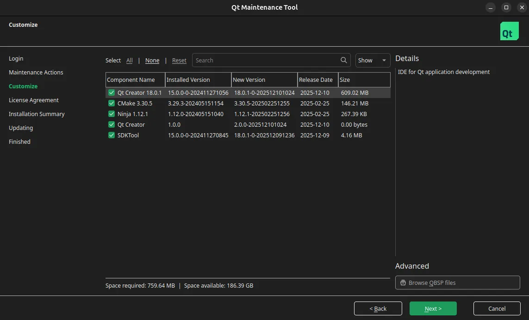Disable the CMake 3.30.5 component
This screenshot has height=320, width=529.
pyautogui.click(x=111, y=103)
